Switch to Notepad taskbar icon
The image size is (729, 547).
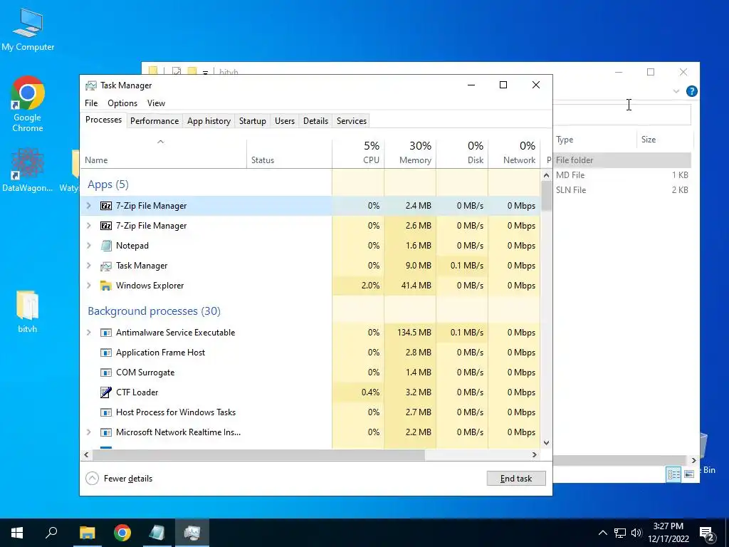[x=157, y=533]
